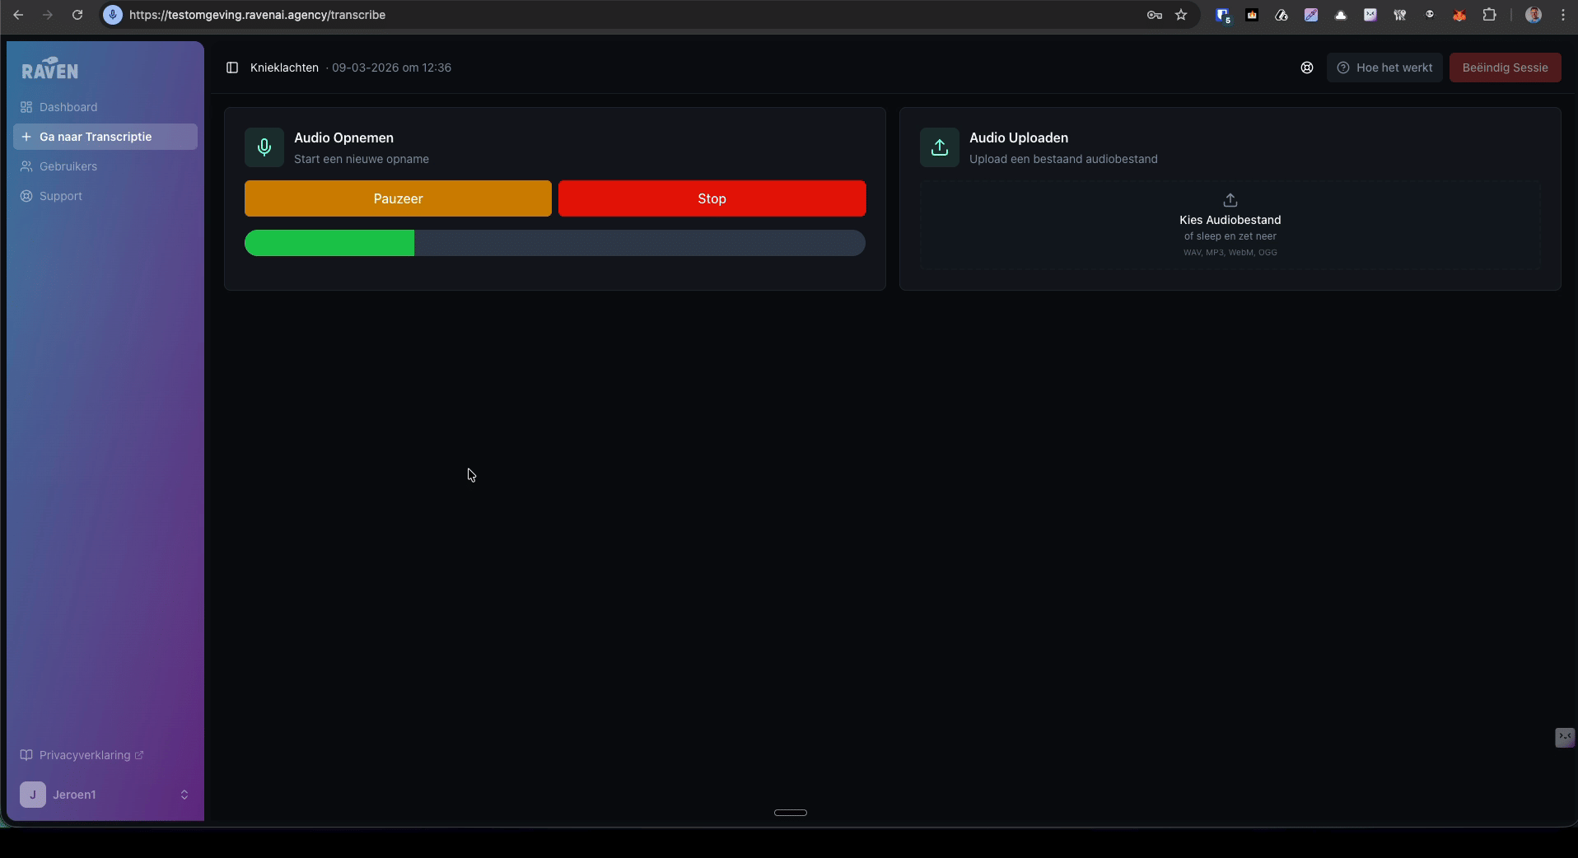Click the microphone icon in Audio Opnemen

(264, 147)
